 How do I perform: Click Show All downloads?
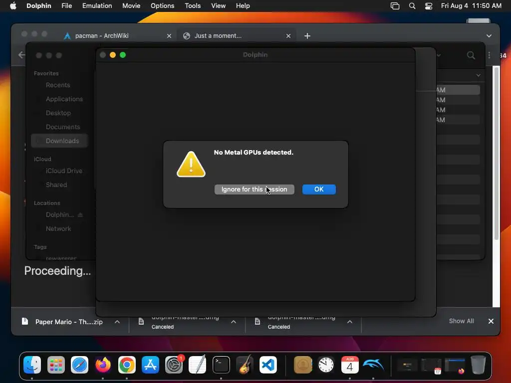tap(461, 321)
